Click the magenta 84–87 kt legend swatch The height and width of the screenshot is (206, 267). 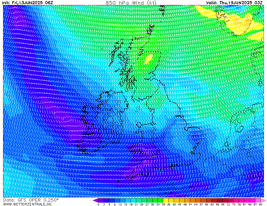[x=252, y=200]
